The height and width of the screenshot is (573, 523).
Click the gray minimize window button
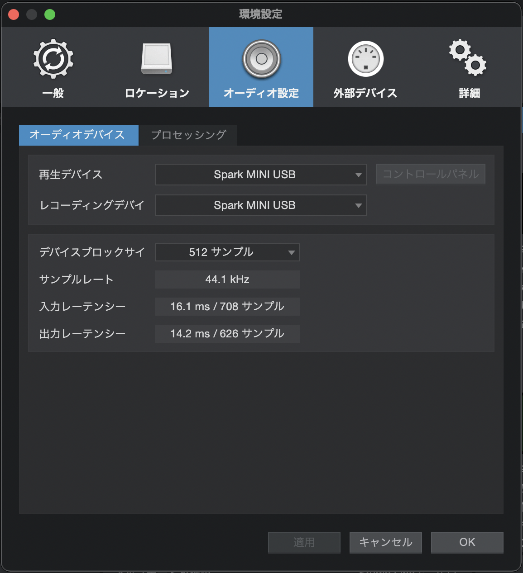(x=32, y=14)
